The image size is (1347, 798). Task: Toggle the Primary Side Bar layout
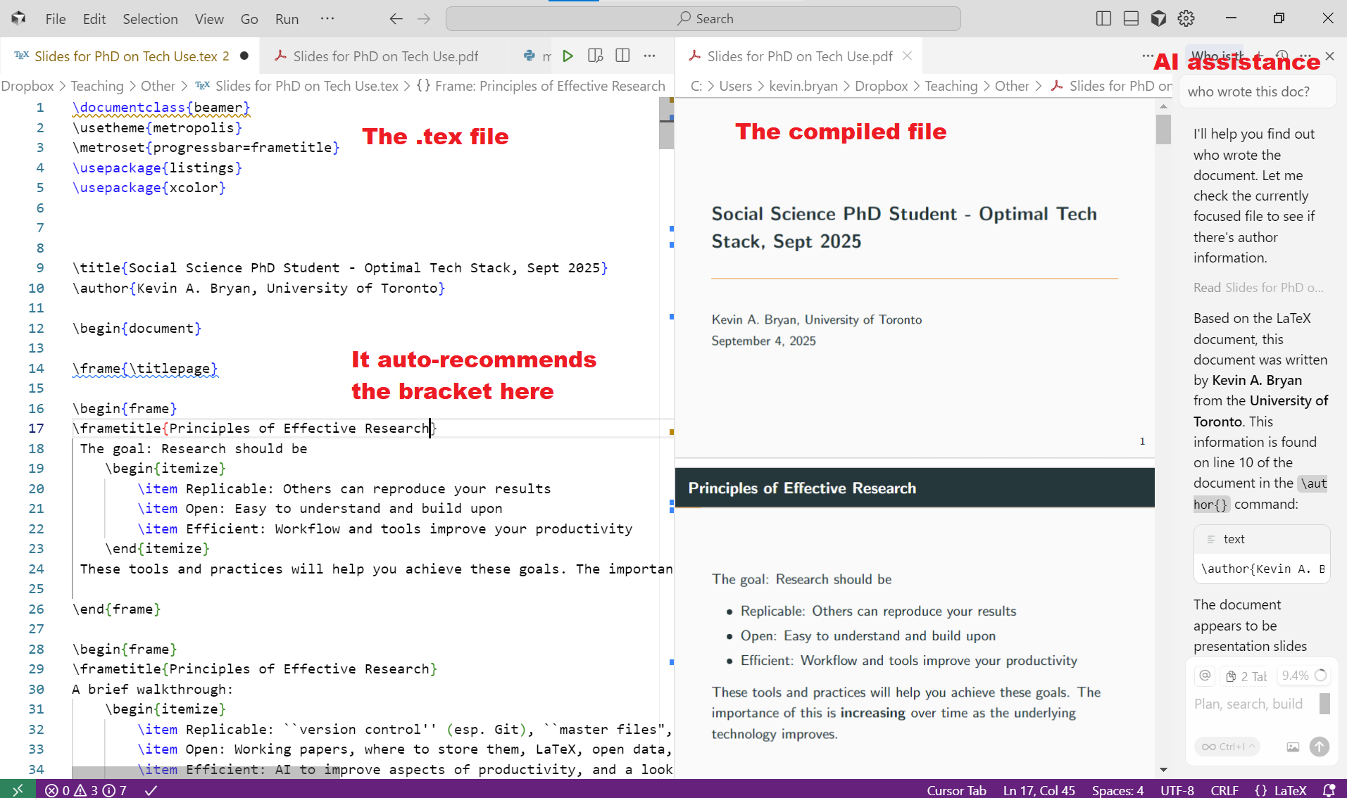(1103, 18)
